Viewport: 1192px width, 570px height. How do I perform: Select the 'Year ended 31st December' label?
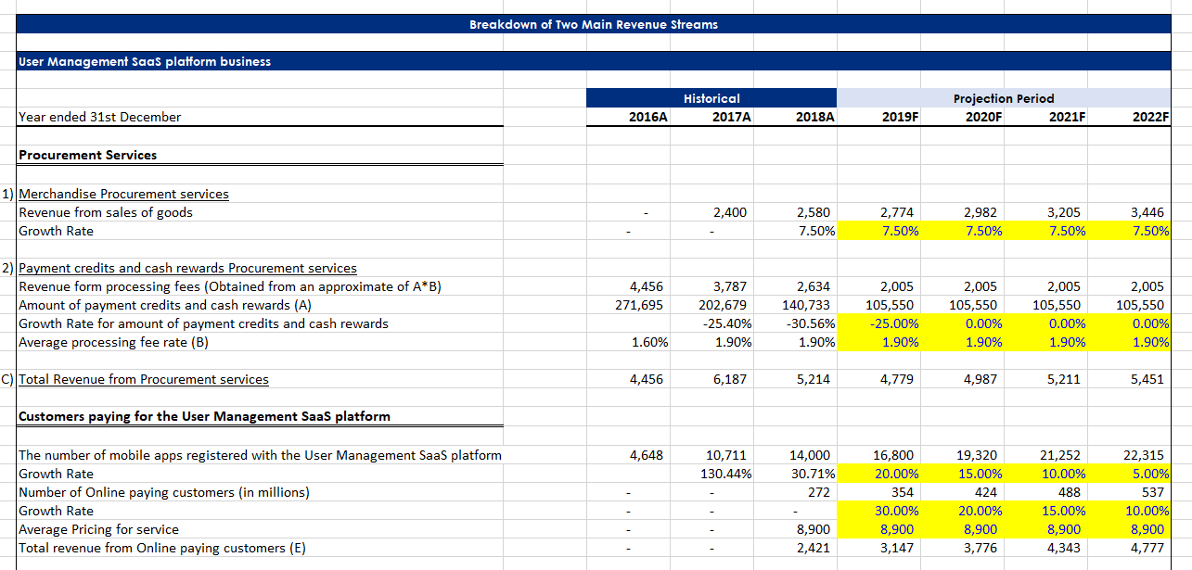[x=100, y=117]
